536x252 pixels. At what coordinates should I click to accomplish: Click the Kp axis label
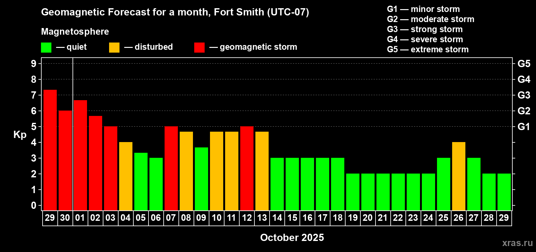(20, 135)
